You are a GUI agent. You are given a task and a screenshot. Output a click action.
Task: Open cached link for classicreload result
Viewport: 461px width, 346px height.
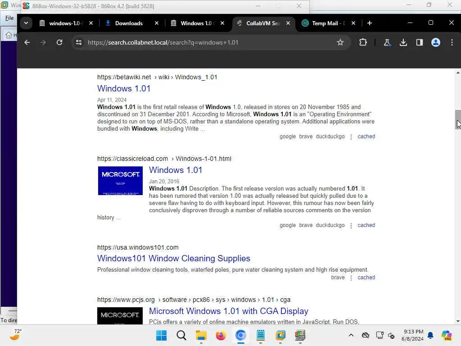[366, 225]
